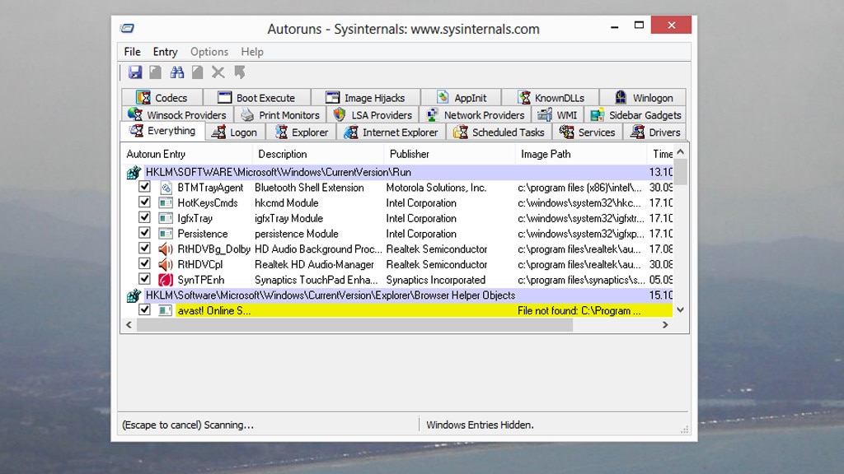Click the registry key icon beside HKLM Run
Viewport: 844px width, 474px height.
133,172
